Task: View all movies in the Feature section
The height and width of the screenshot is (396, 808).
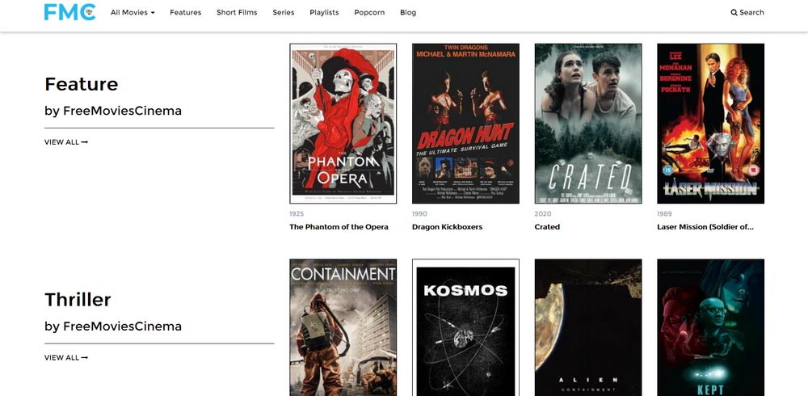Action: (66, 141)
